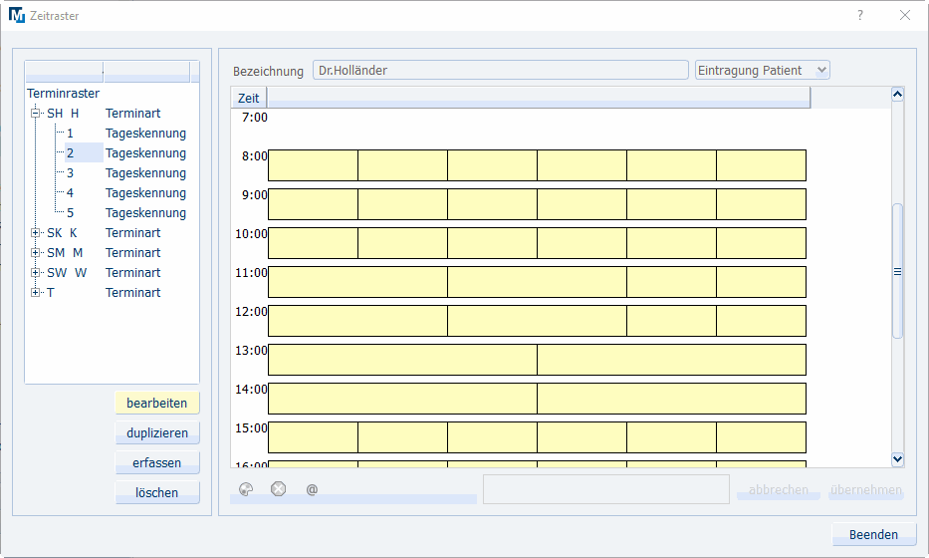Viewport: 929px width, 558px height.
Task: Click the help question mark icon
Action: (860, 15)
